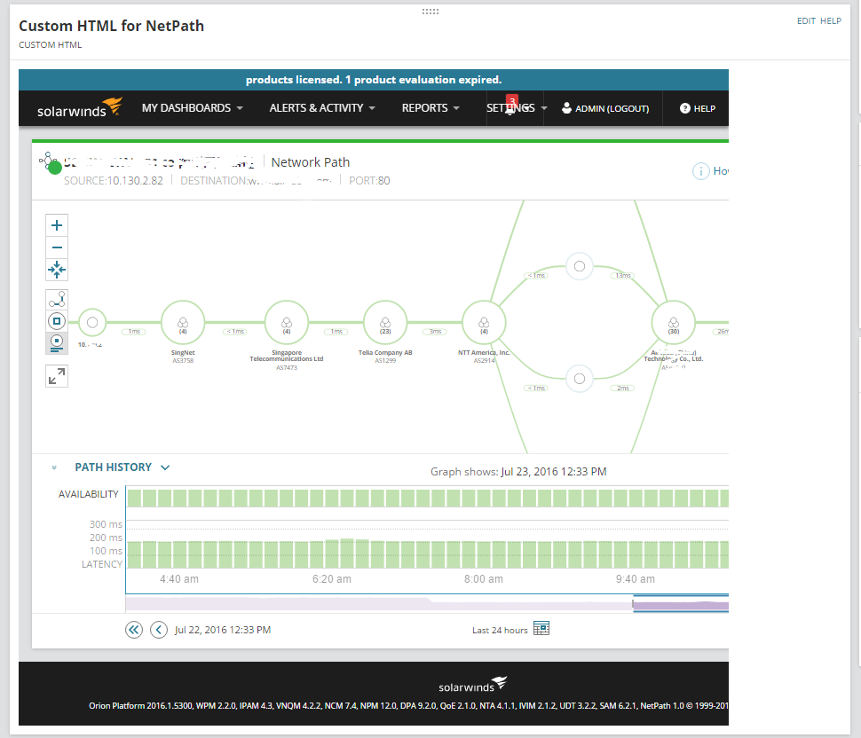Select the lower branch hop node
The width and height of the screenshot is (861, 738).
pos(580,379)
